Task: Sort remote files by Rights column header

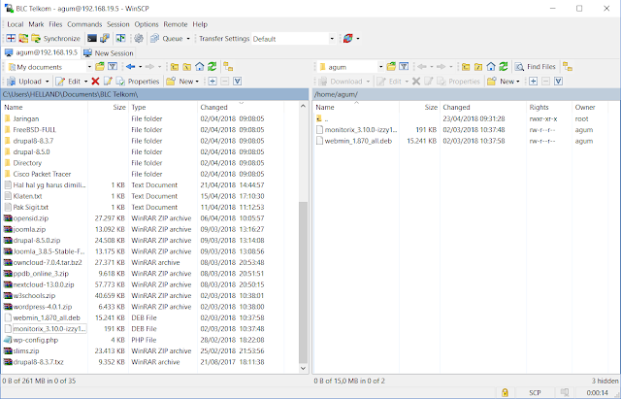Action: (549, 107)
